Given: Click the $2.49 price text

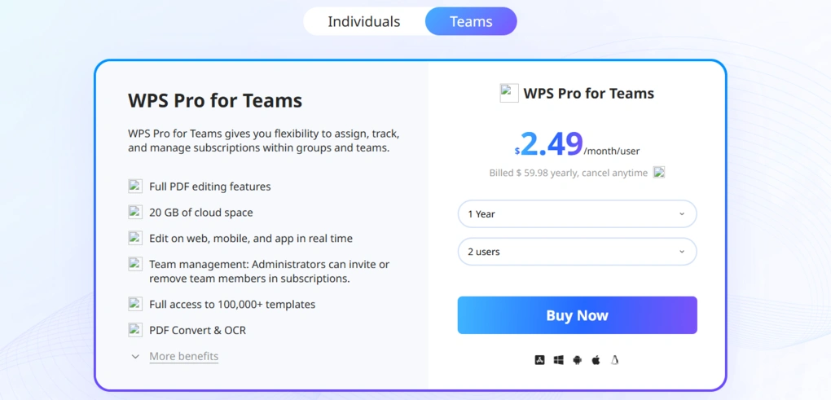Looking at the screenshot, I should click(x=549, y=144).
